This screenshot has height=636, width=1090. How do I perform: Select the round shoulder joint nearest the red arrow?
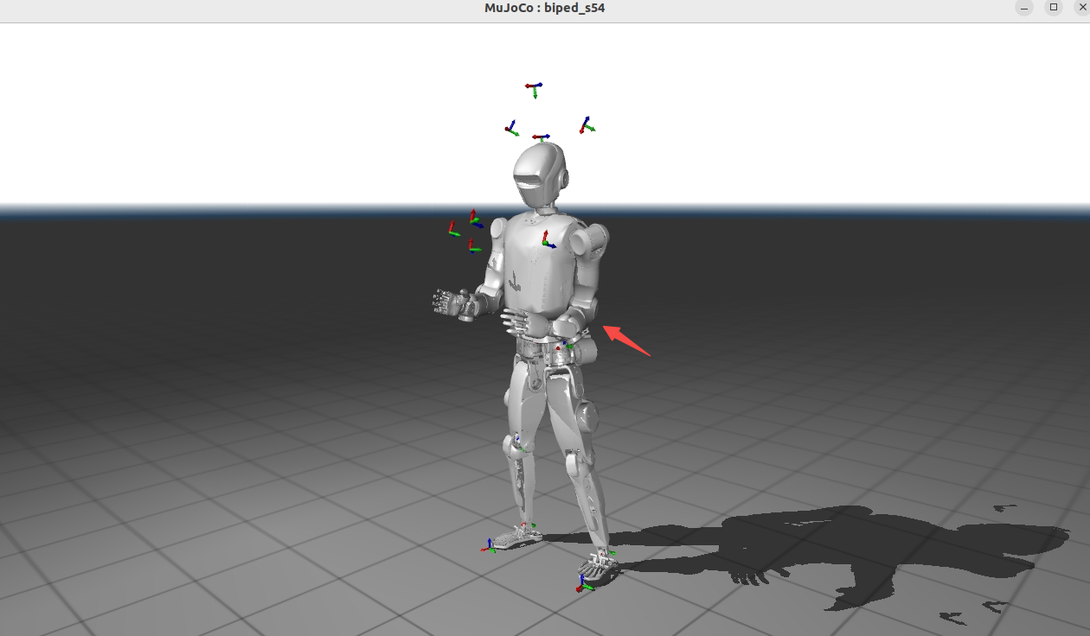(x=590, y=242)
